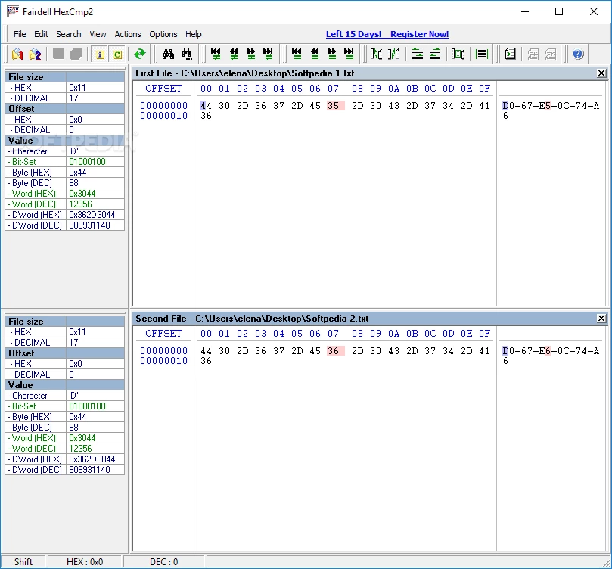Image resolution: width=612 pixels, height=569 pixels.
Task: Close the Second File pane
Action: click(x=601, y=319)
